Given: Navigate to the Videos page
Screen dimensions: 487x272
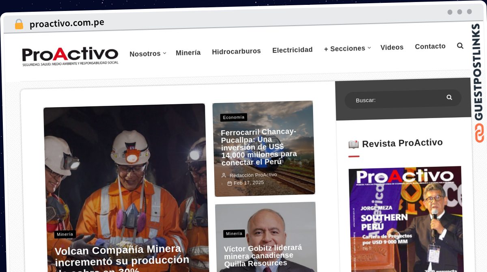Looking at the screenshot, I should [392, 47].
